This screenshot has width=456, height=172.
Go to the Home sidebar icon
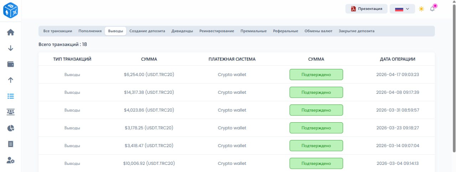click(11, 32)
